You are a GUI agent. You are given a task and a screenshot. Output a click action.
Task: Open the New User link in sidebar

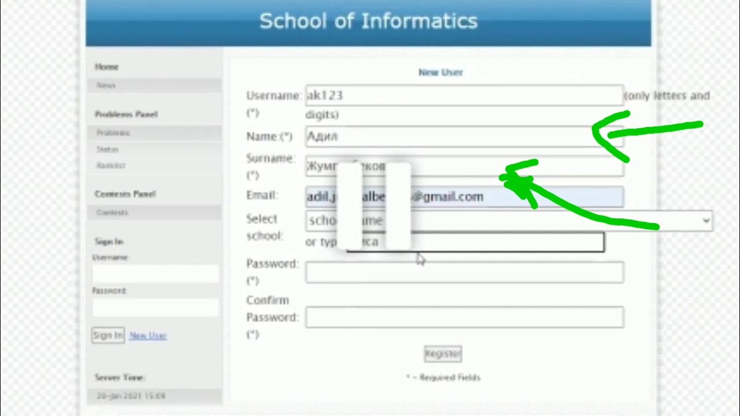148,336
